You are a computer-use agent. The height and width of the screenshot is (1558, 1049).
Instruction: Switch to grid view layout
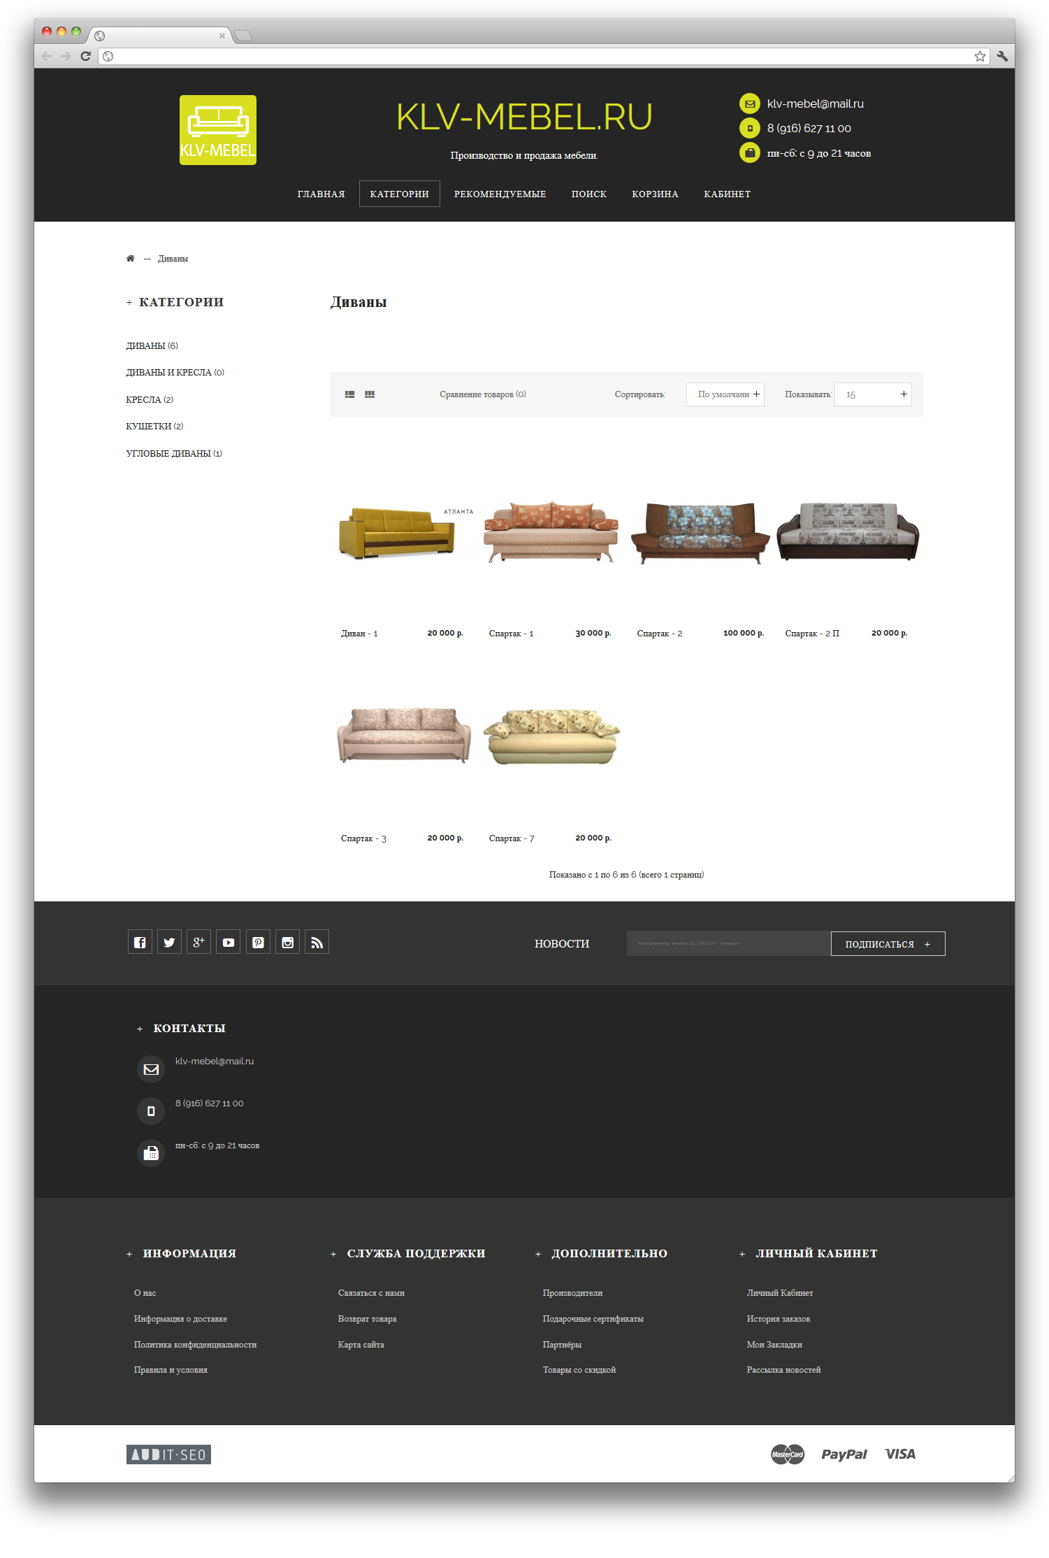click(x=370, y=394)
